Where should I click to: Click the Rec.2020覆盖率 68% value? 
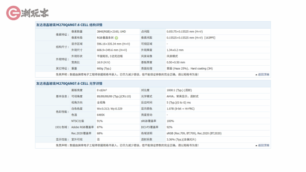click(x=100, y=133)
